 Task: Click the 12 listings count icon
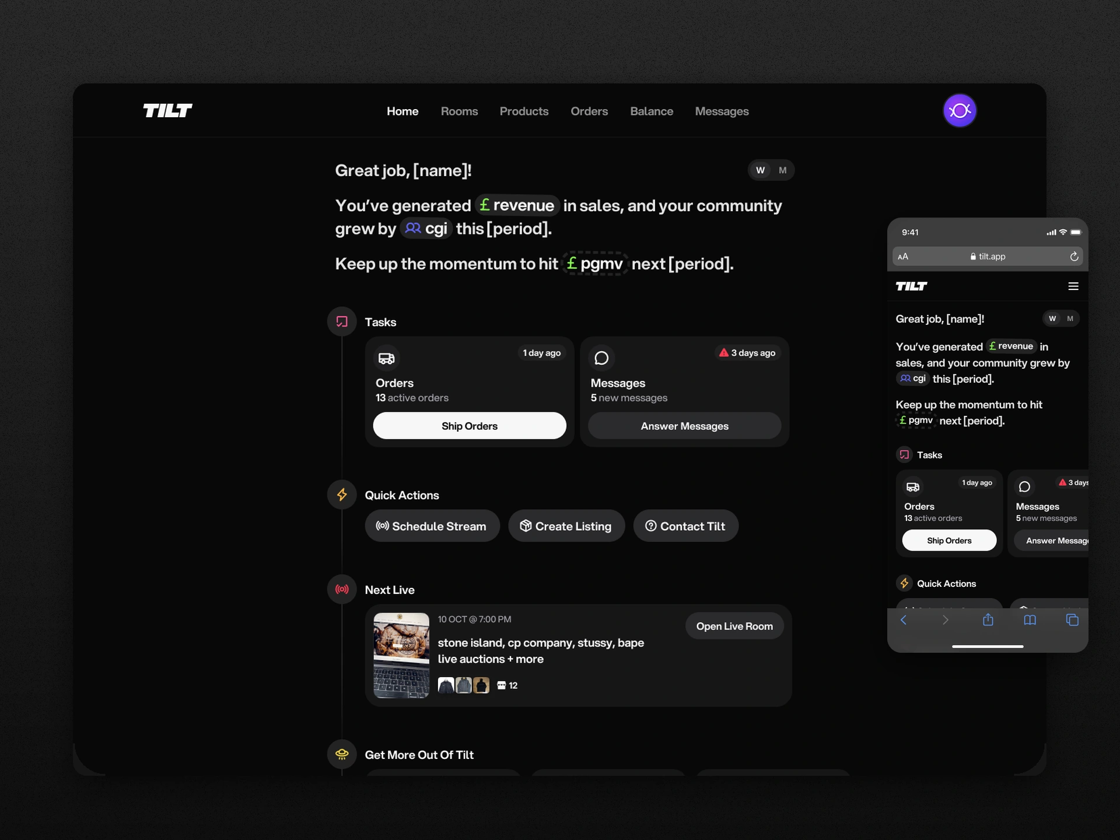[x=501, y=685]
